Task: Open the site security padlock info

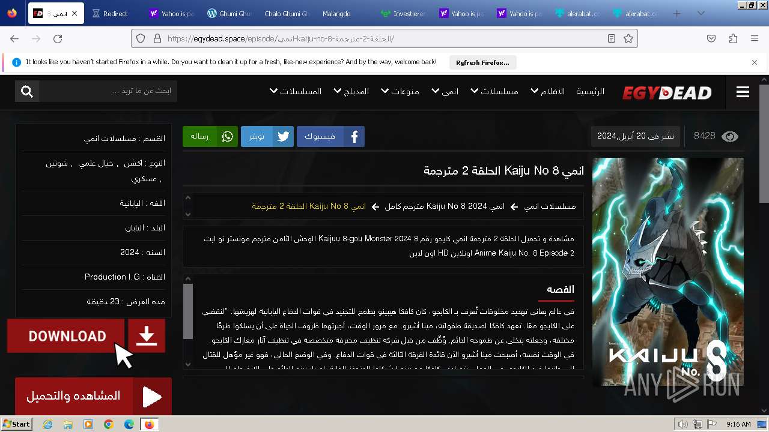Action: 157,38
